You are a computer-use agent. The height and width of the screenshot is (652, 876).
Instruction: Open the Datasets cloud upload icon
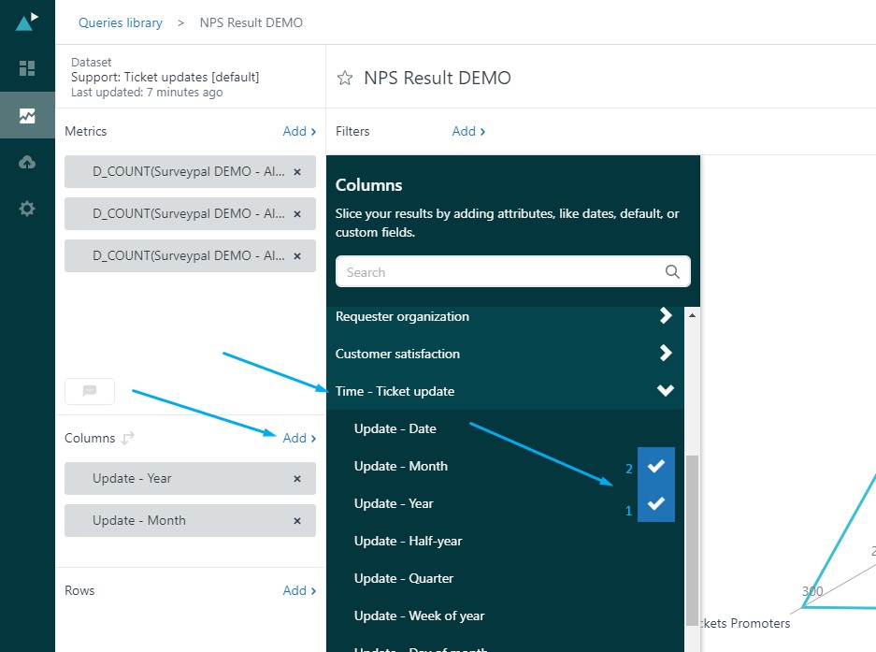pyautogui.click(x=27, y=162)
